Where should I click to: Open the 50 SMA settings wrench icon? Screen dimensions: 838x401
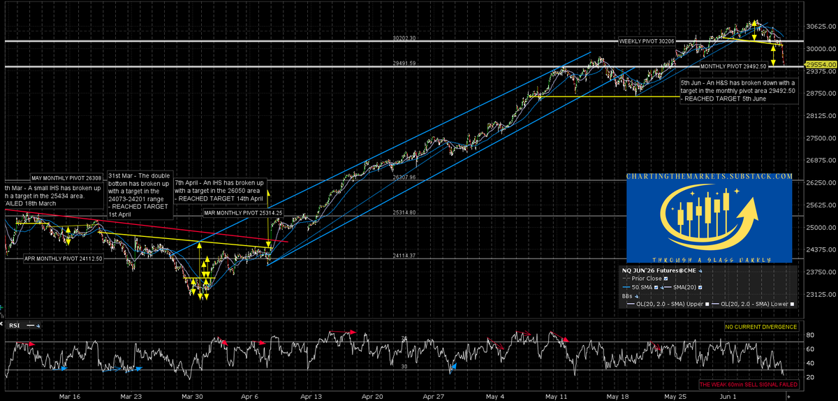[662, 288]
